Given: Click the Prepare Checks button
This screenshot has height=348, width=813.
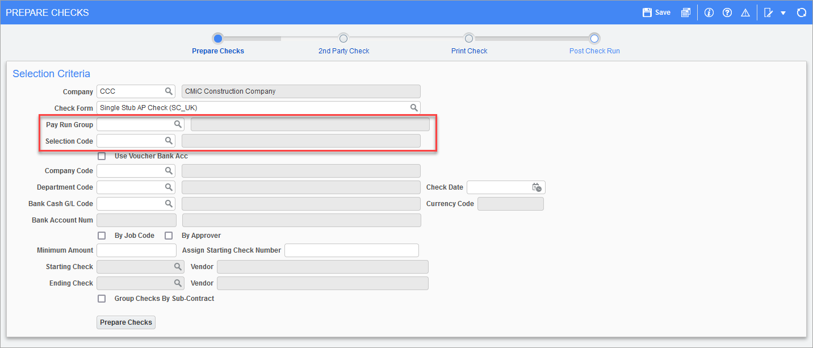Looking at the screenshot, I should click(125, 322).
